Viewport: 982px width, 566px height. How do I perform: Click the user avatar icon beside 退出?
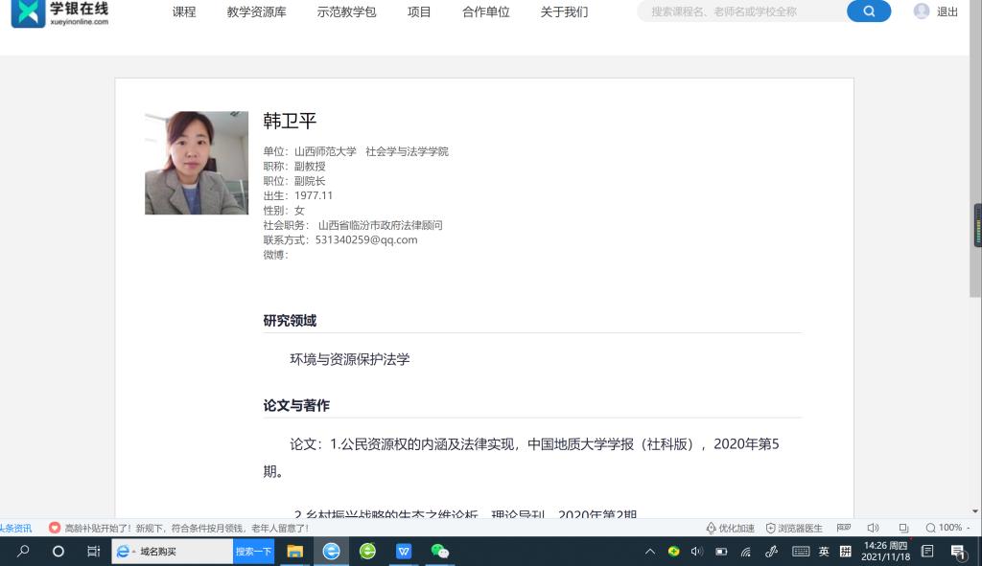coord(922,11)
